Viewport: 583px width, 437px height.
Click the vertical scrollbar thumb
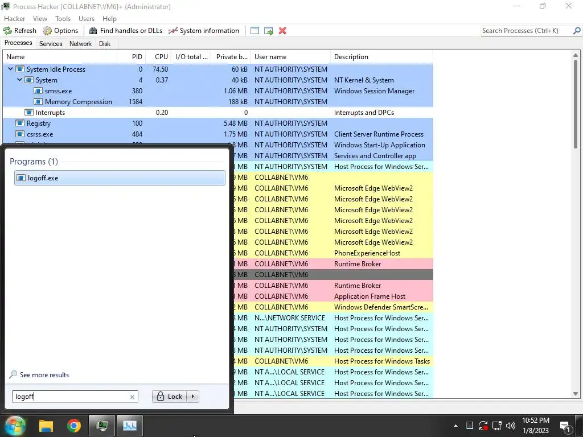click(x=576, y=104)
